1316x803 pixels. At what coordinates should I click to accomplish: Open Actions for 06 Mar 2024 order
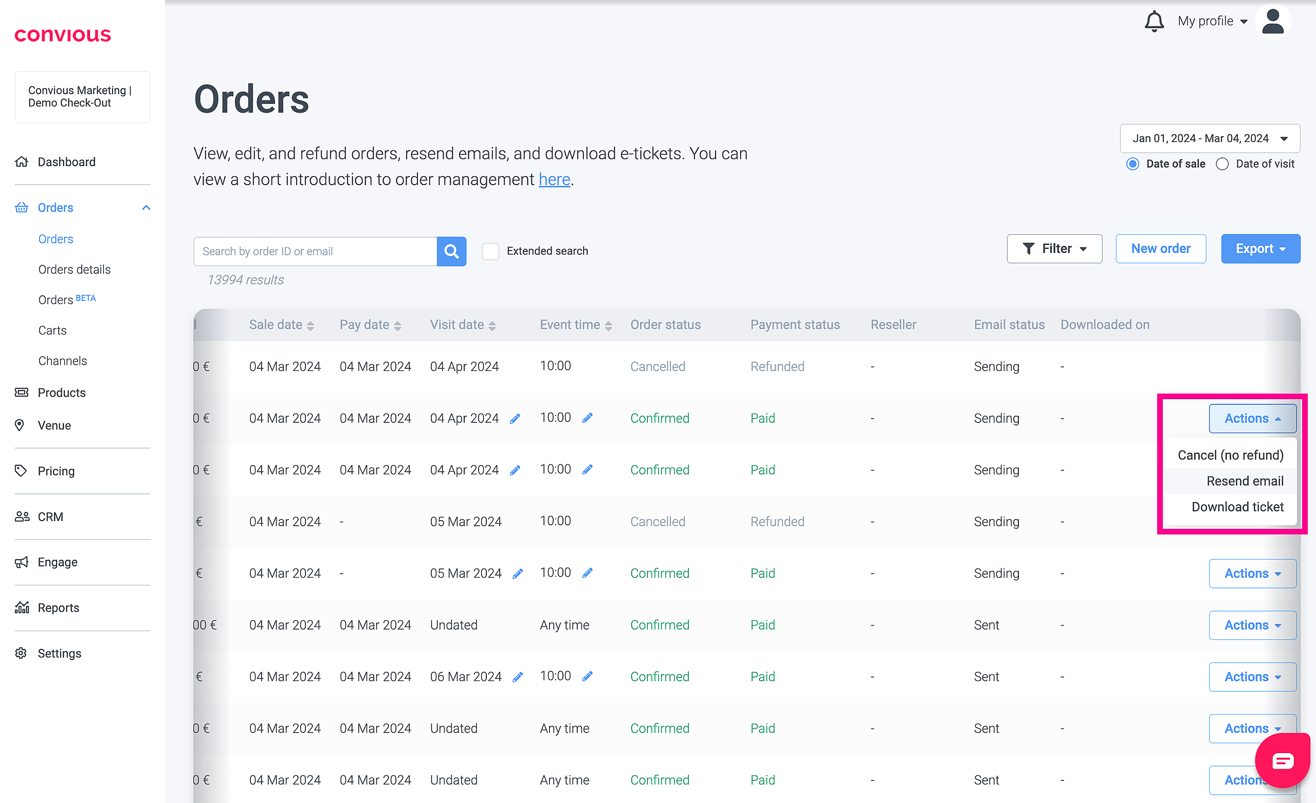click(1252, 677)
